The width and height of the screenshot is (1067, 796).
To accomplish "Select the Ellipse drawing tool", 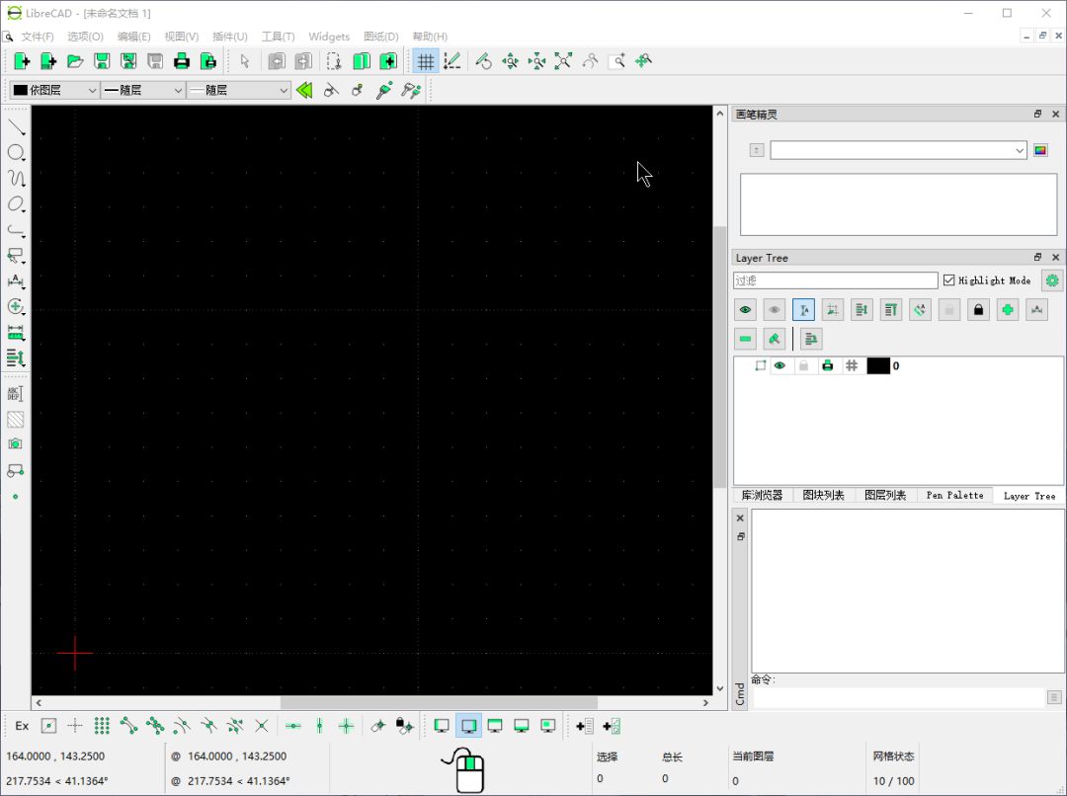I will (x=16, y=203).
